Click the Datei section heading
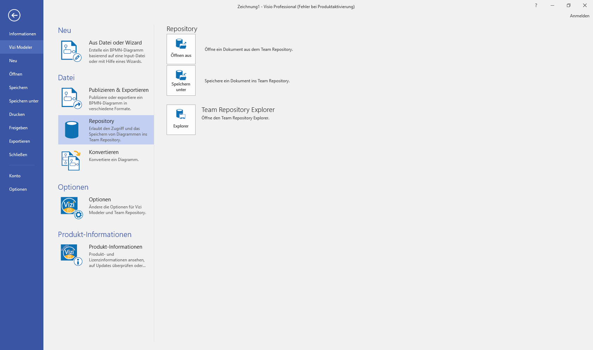This screenshot has height=350, width=593. pyautogui.click(x=66, y=78)
